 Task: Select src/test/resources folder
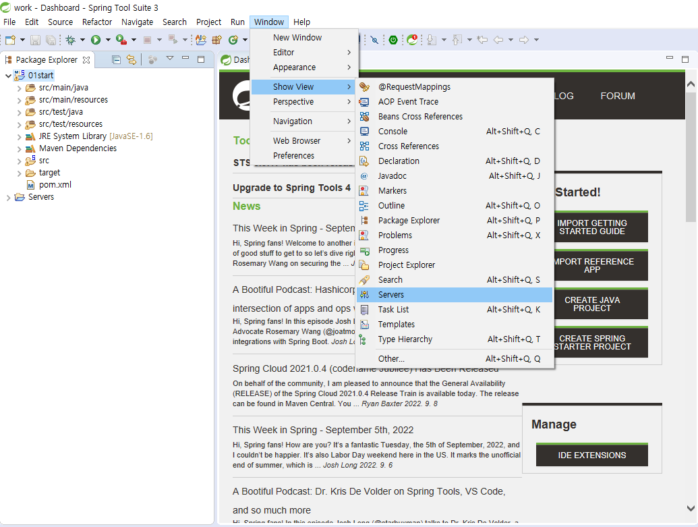click(70, 124)
